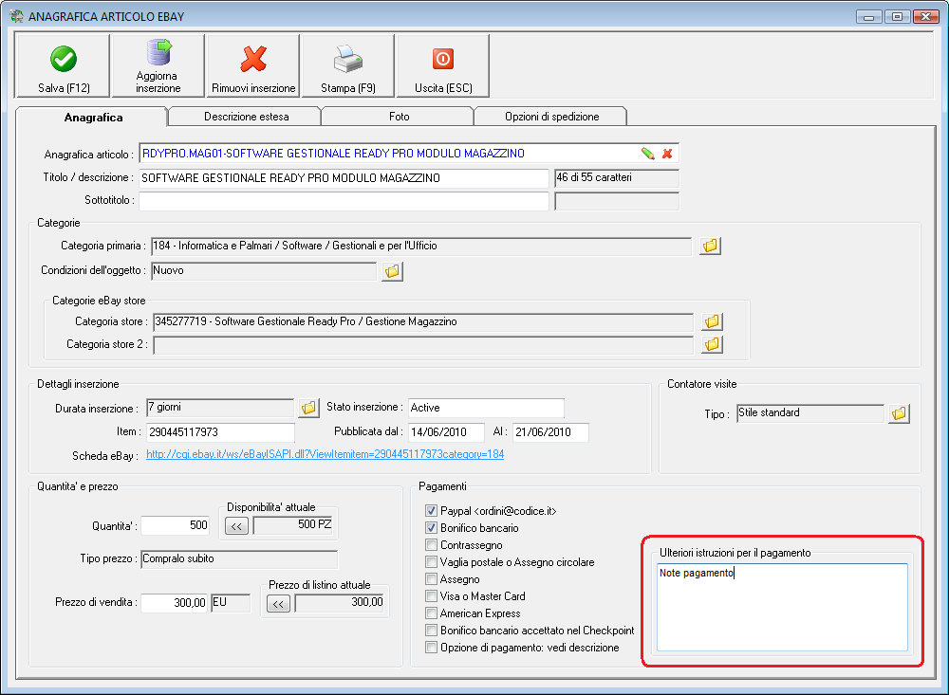Browse Contatore visite Tipo folder icon
This screenshot has height=695, width=949.
pos(899,413)
